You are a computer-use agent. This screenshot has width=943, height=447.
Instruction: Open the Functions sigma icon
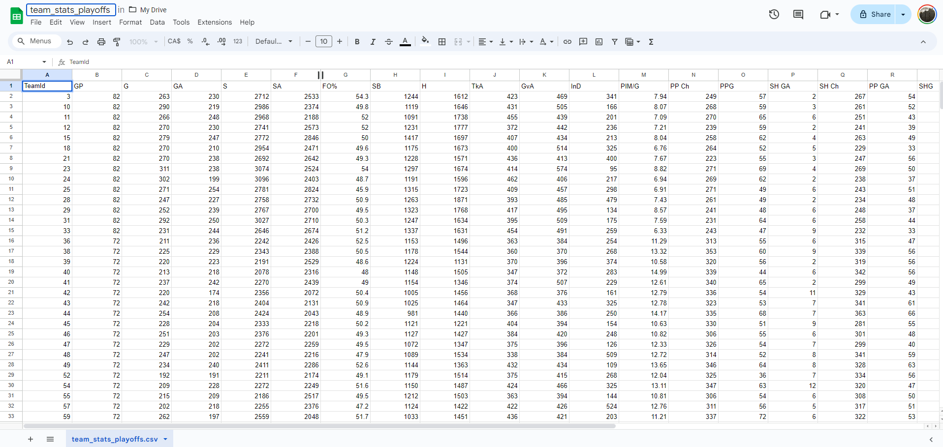[x=651, y=42]
